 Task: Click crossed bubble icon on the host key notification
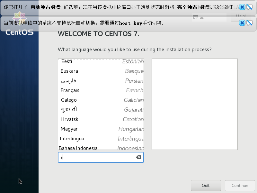pyautogui.click(x=250, y=23)
